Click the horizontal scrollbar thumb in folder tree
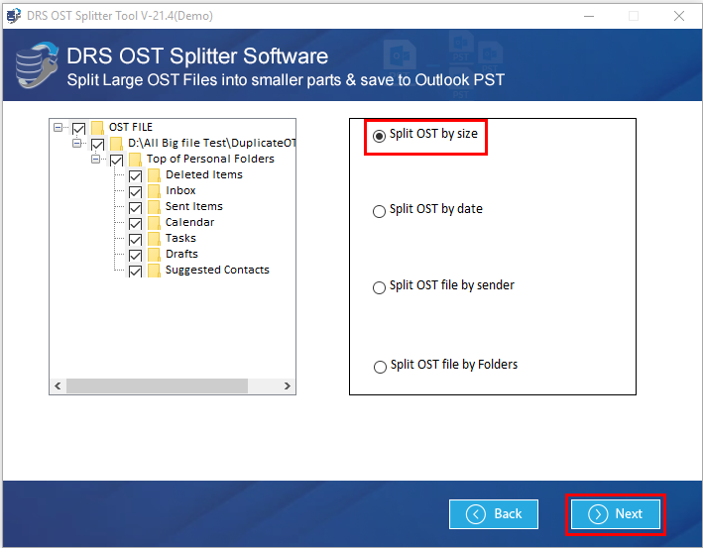Screen dimensions: 703x548 [x=157, y=385]
